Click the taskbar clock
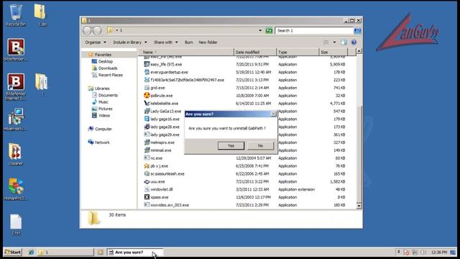 [x=439, y=253]
